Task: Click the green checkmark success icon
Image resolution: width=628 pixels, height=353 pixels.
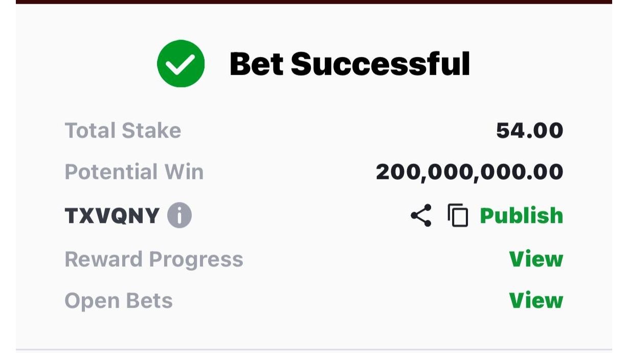Action: [181, 63]
